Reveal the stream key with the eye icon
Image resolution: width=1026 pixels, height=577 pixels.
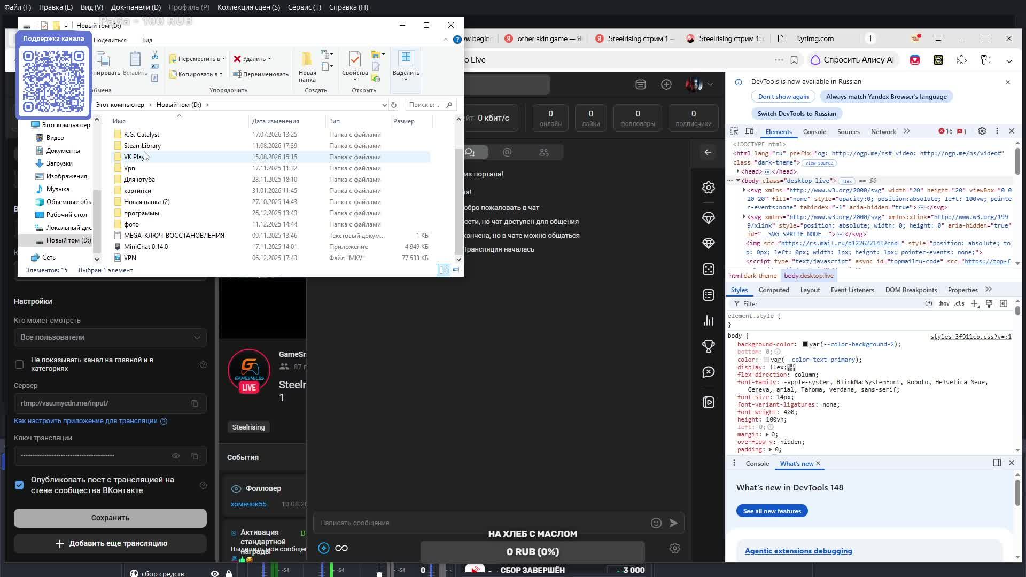coord(176,456)
